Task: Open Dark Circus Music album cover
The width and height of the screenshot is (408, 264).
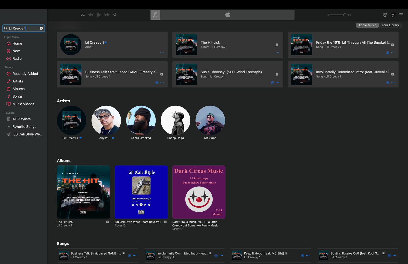Action: pyautogui.click(x=199, y=192)
